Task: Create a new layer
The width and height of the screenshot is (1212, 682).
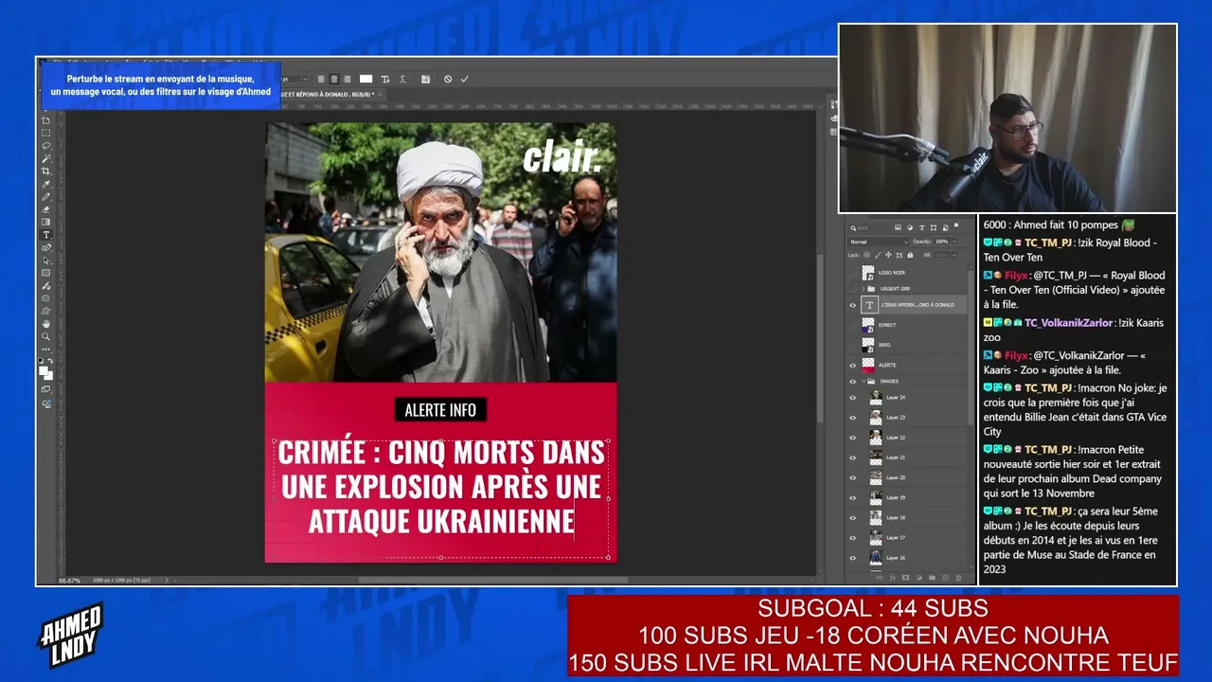Action: pos(945,577)
